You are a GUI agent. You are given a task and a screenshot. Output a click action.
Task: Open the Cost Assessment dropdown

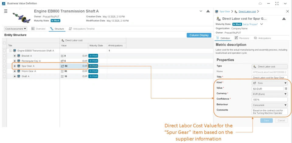(16, 29)
